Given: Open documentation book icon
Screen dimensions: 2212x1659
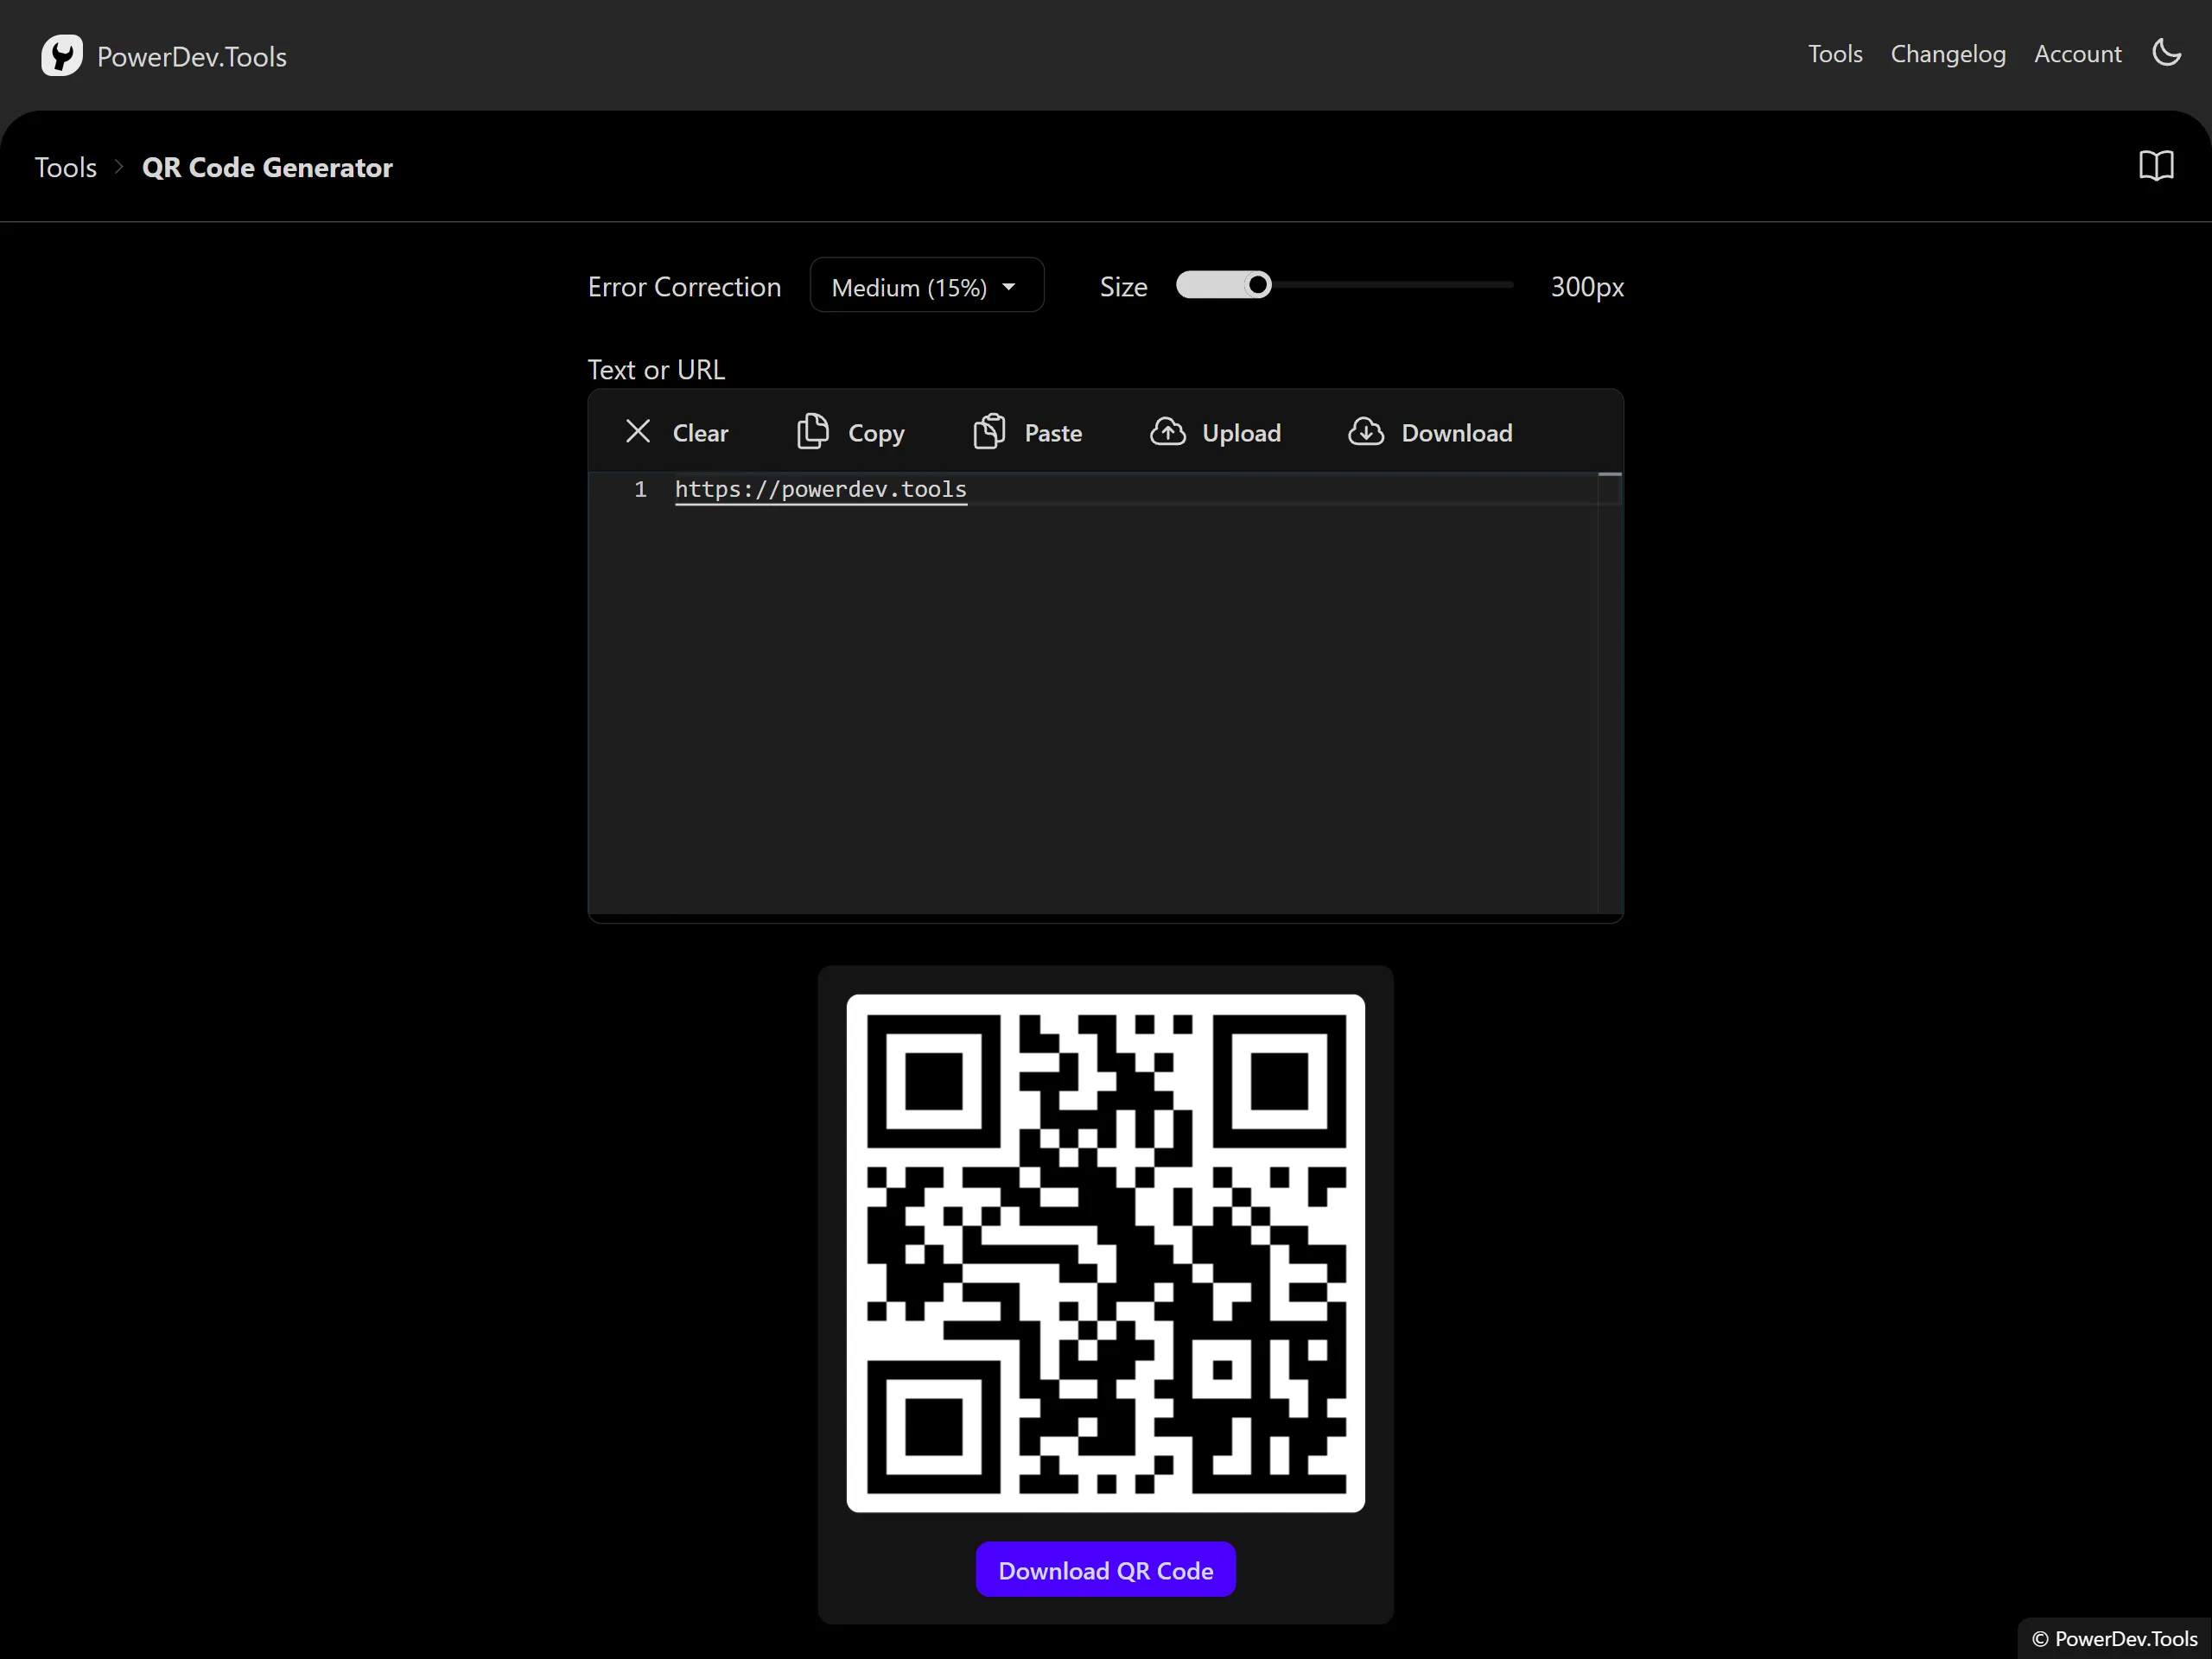Looking at the screenshot, I should (2156, 166).
